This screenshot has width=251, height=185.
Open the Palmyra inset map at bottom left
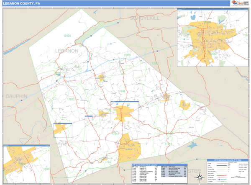tap(27, 164)
